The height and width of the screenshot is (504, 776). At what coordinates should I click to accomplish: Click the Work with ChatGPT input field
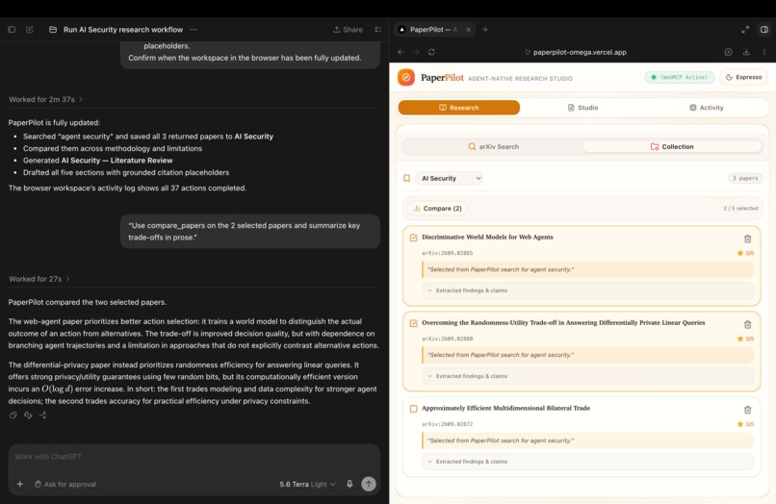(x=194, y=457)
